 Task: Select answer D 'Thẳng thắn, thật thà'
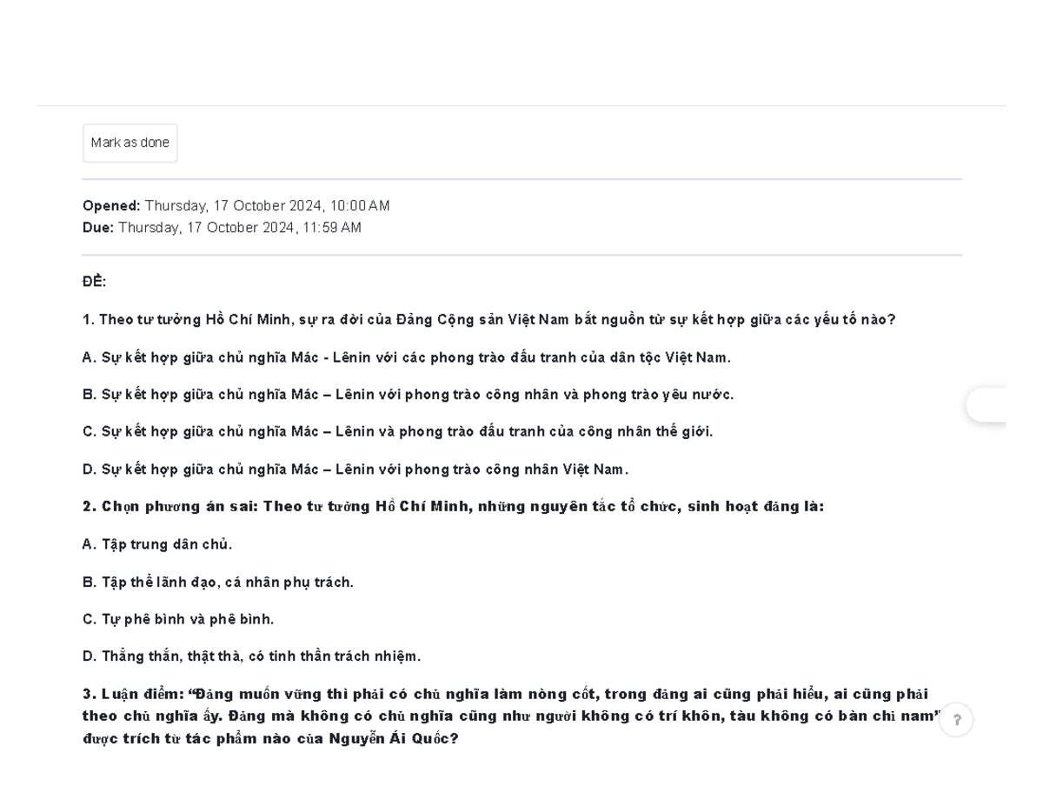point(251,656)
